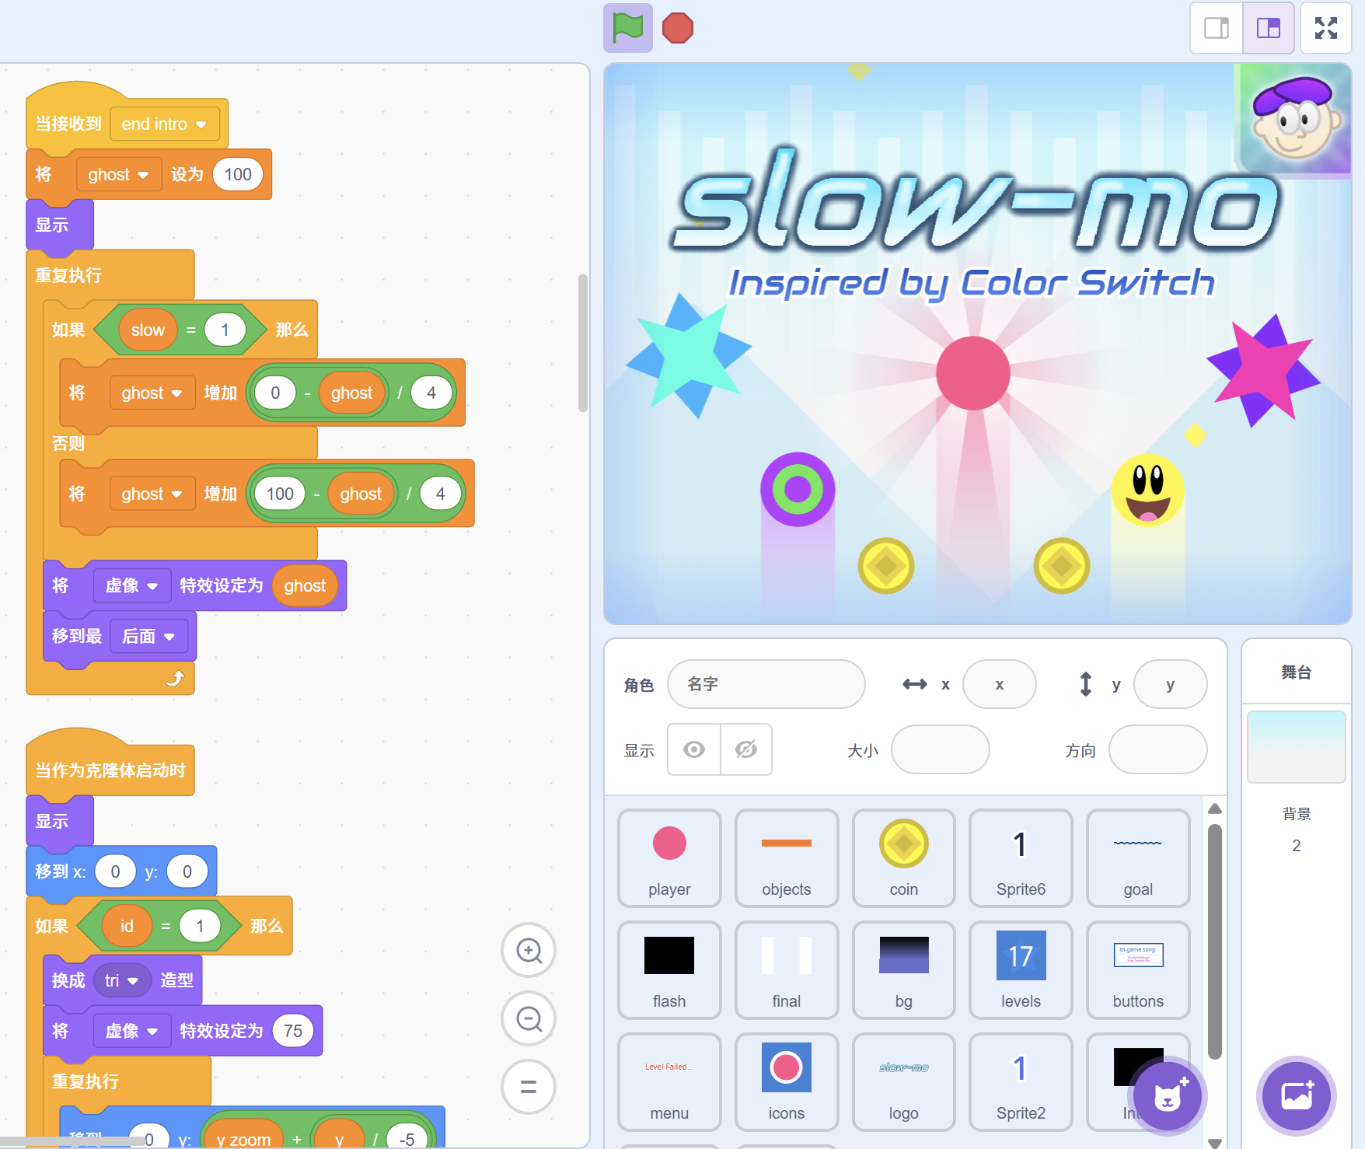Image resolution: width=1365 pixels, height=1149 pixels.
Task: Open the choose a sprite cat button
Action: click(x=1167, y=1096)
